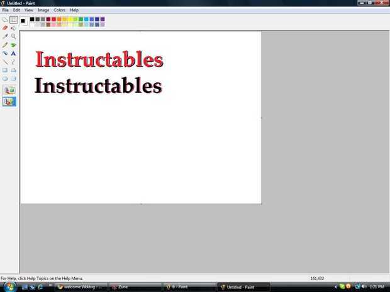This screenshot has height=292, width=390.
Task: Switch to the 6 - Paint taskbar button
Action: (189, 287)
